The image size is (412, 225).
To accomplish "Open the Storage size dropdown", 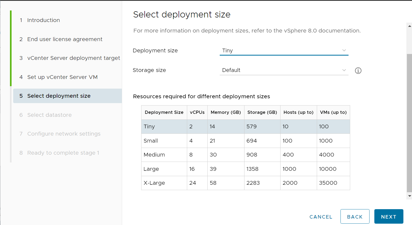I will pos(284,70).
